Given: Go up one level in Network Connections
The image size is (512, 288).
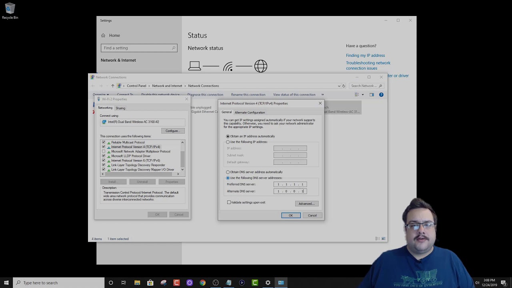Looking at the screenshot, I should (112, 86).
